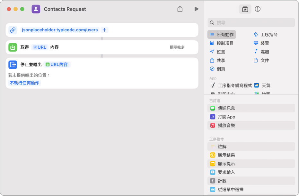Click the 停止並輸出 action label
This screenshot has height=196, width=299.
pos(31,65)
